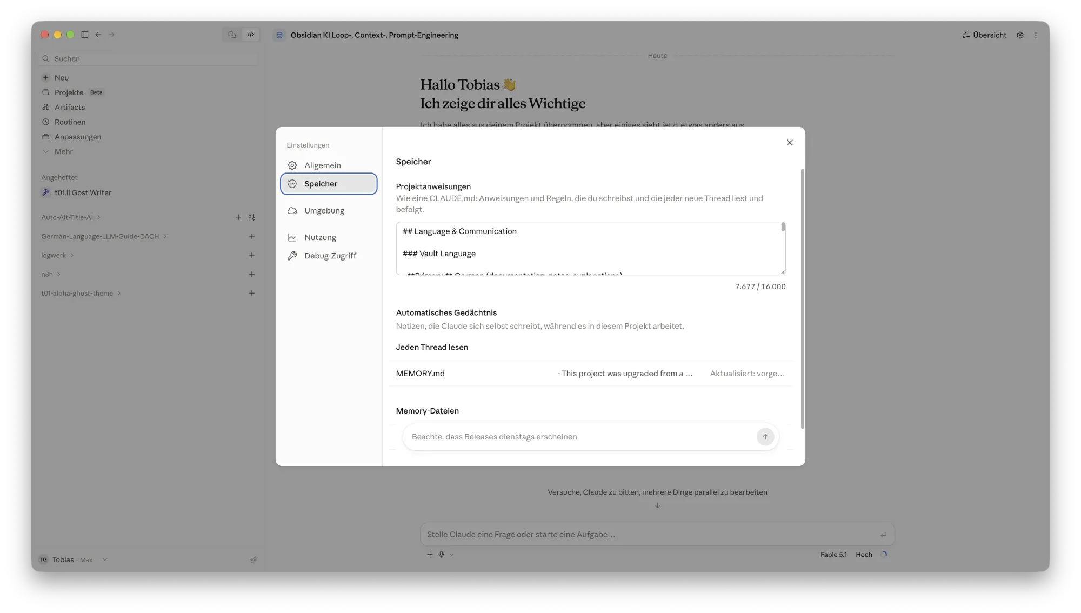Select Umgebung settings tab
1081x613 pixels.
[329, 211]
